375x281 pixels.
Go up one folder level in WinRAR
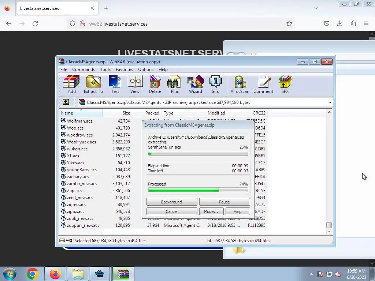coord(66,102)
